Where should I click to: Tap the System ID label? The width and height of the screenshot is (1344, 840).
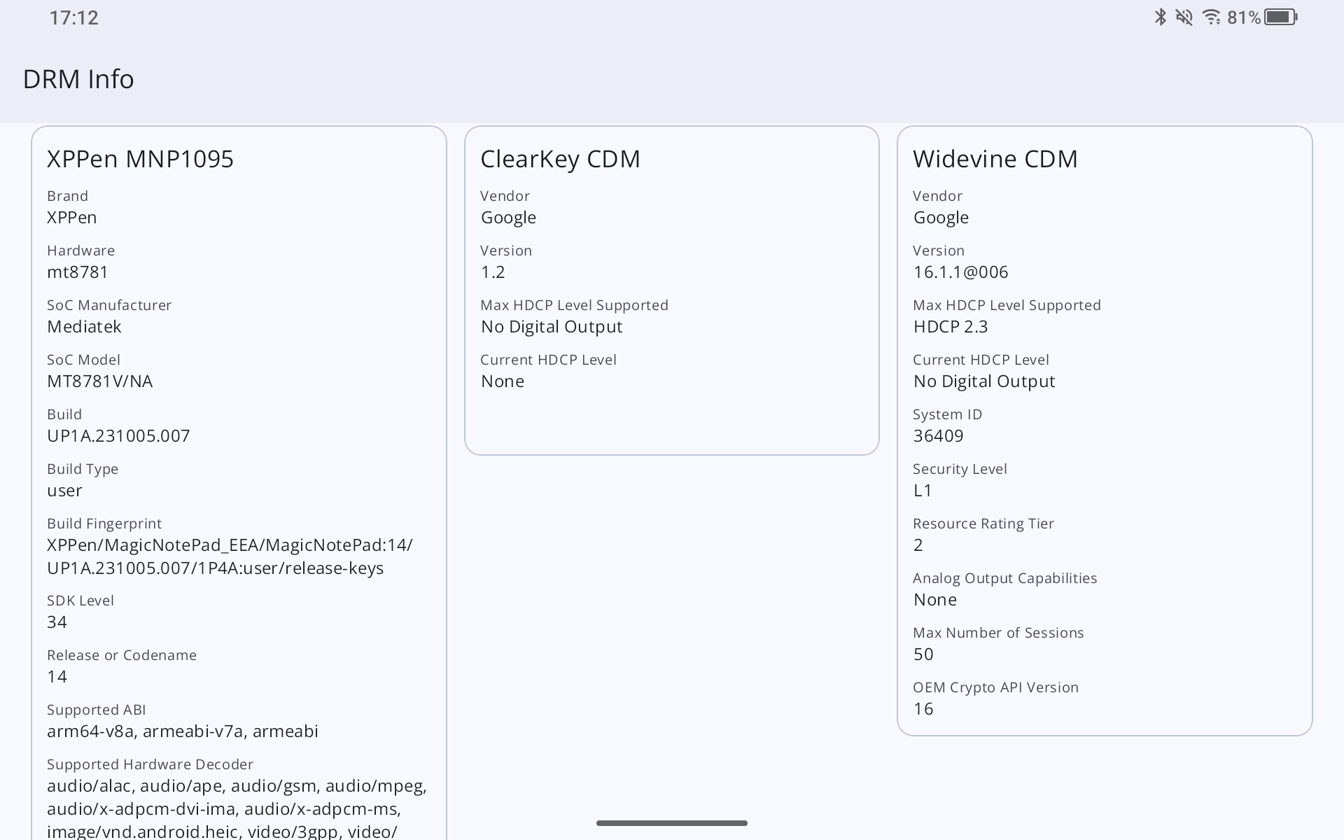pyautogui.click(x=947, y=414)
